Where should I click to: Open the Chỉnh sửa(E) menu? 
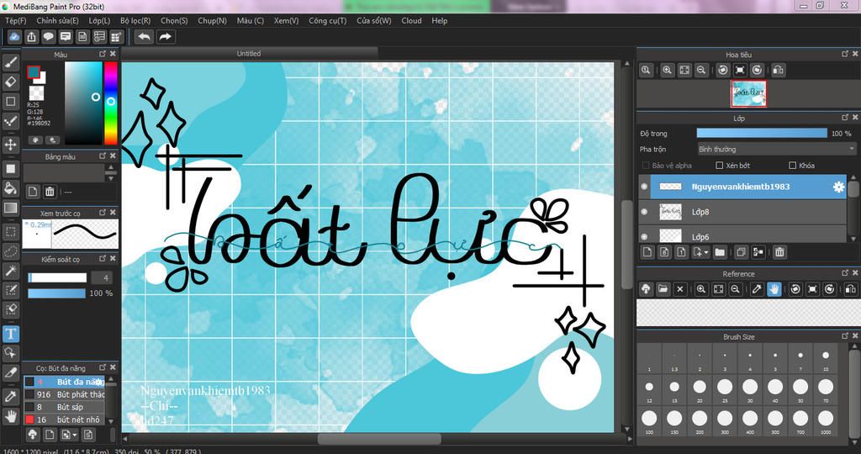[58, 20]
